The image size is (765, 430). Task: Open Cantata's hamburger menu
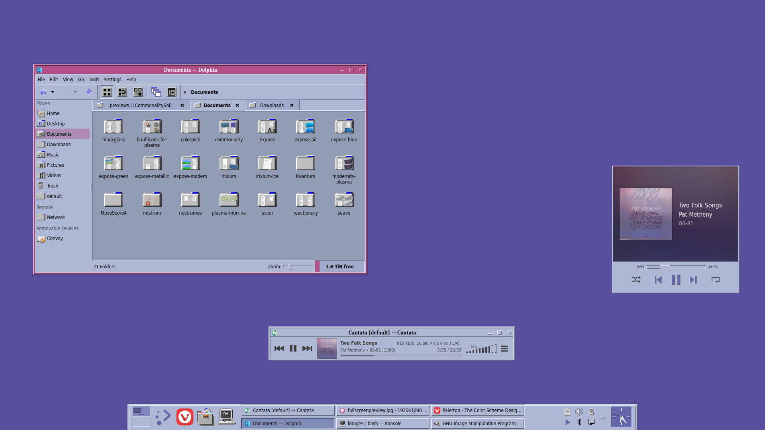[x=504, y=348]
